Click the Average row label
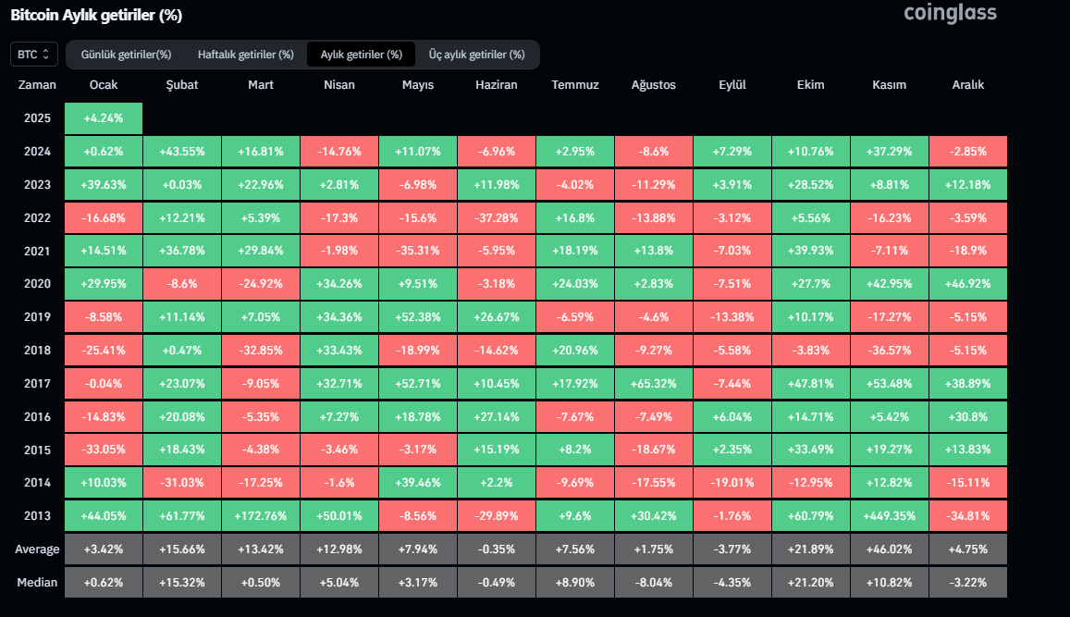This screenshot has height=617, width=1070. (x=37, y=549)
